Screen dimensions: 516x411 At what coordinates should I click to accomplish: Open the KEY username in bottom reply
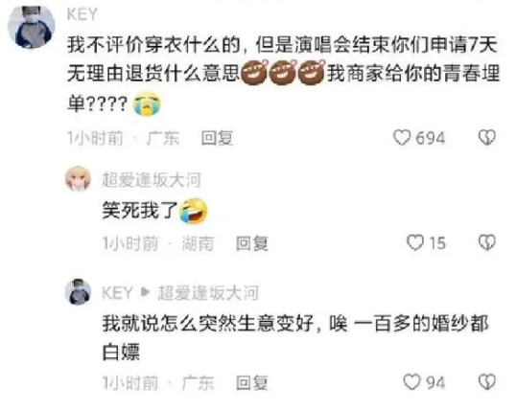point(117,292)
